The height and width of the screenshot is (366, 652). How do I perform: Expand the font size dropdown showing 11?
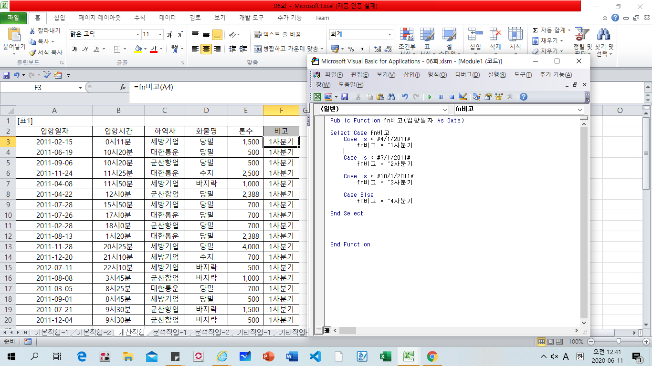click(x=159, y=34)
